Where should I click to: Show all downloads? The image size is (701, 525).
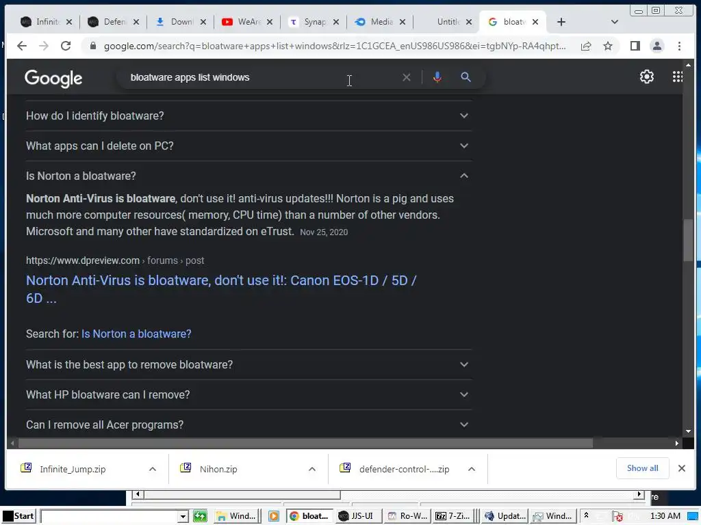[x=642, y=468]
